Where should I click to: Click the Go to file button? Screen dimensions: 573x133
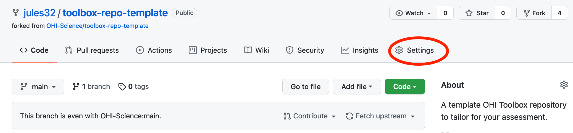pos(306,87)
